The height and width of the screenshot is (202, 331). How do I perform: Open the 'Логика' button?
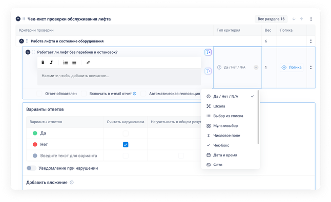pos(292,68)
